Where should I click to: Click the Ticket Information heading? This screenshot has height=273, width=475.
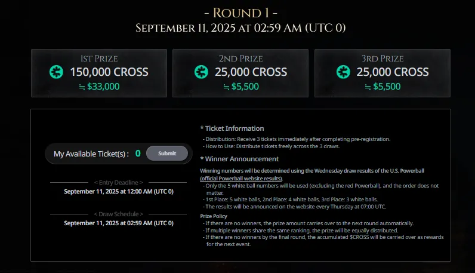(232, 128)
